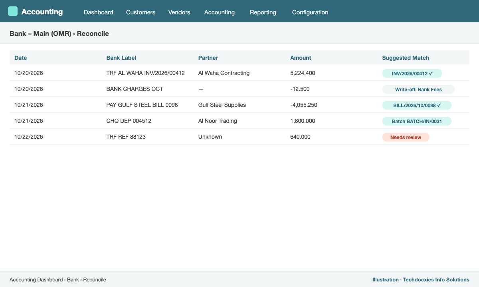This screenshot has height=287, width=479.
Task: Sort by the Partner column header
Action: pos(208,58)
